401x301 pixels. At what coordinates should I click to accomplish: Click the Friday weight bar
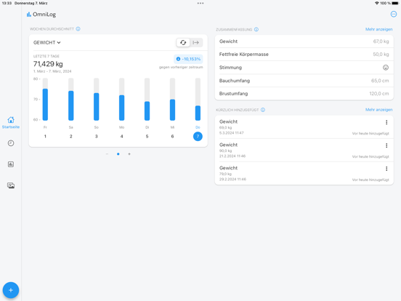(45, 105)
